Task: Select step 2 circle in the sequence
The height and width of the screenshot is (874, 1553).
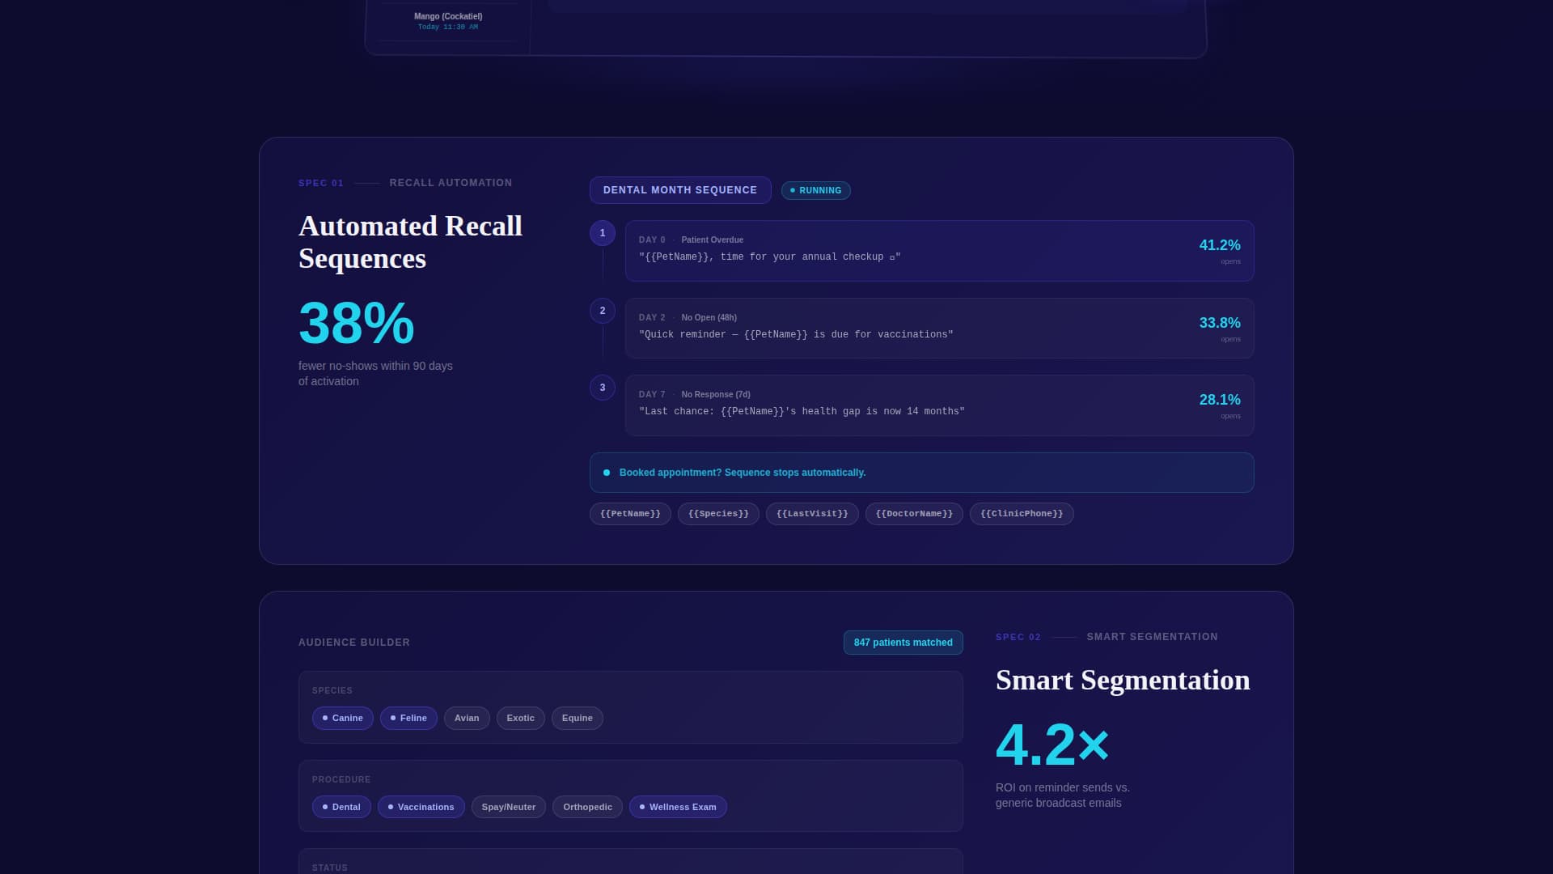Action: click(x=603, y=311)
